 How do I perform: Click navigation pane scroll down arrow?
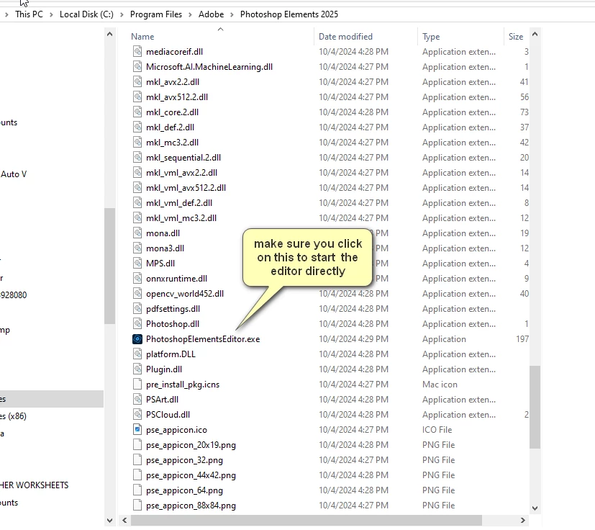point(109,521)
